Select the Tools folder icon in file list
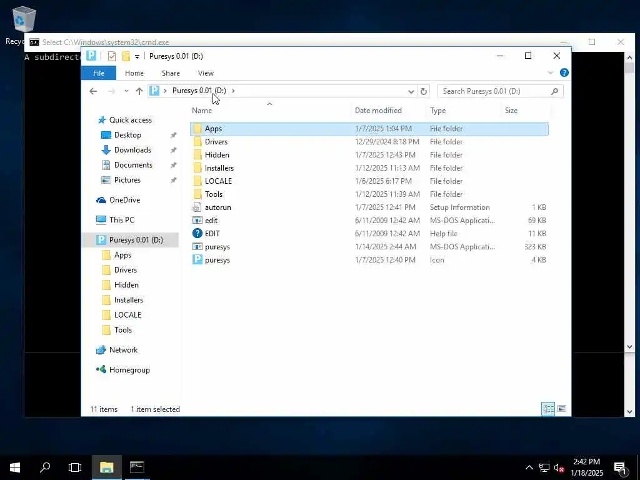Screen dimensions: 640x480 click(197, 194)
